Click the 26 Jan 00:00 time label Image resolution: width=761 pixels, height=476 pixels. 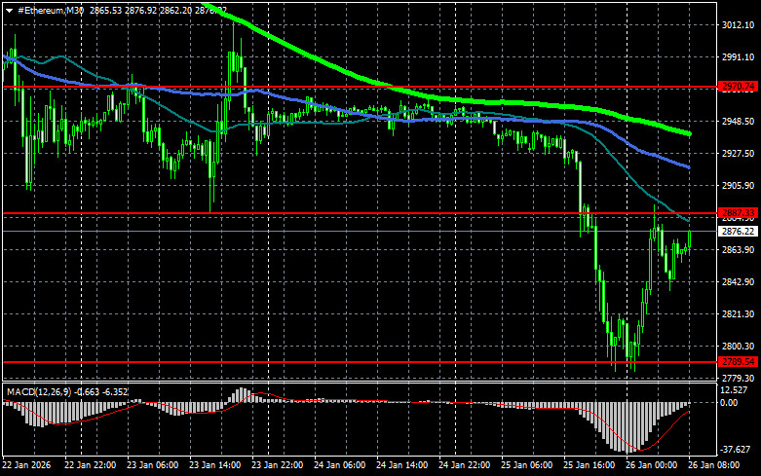(652, 465)
